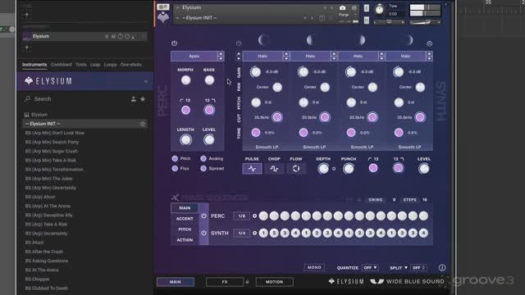Enable the Spread option

coord(203,169)
